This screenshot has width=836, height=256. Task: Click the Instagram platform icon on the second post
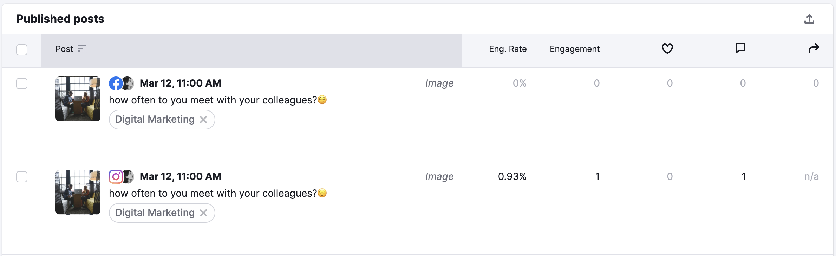(x=116, y=176)
